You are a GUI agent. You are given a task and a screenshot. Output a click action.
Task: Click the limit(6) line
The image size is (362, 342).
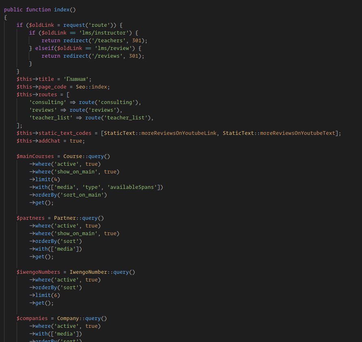[45, 295]
